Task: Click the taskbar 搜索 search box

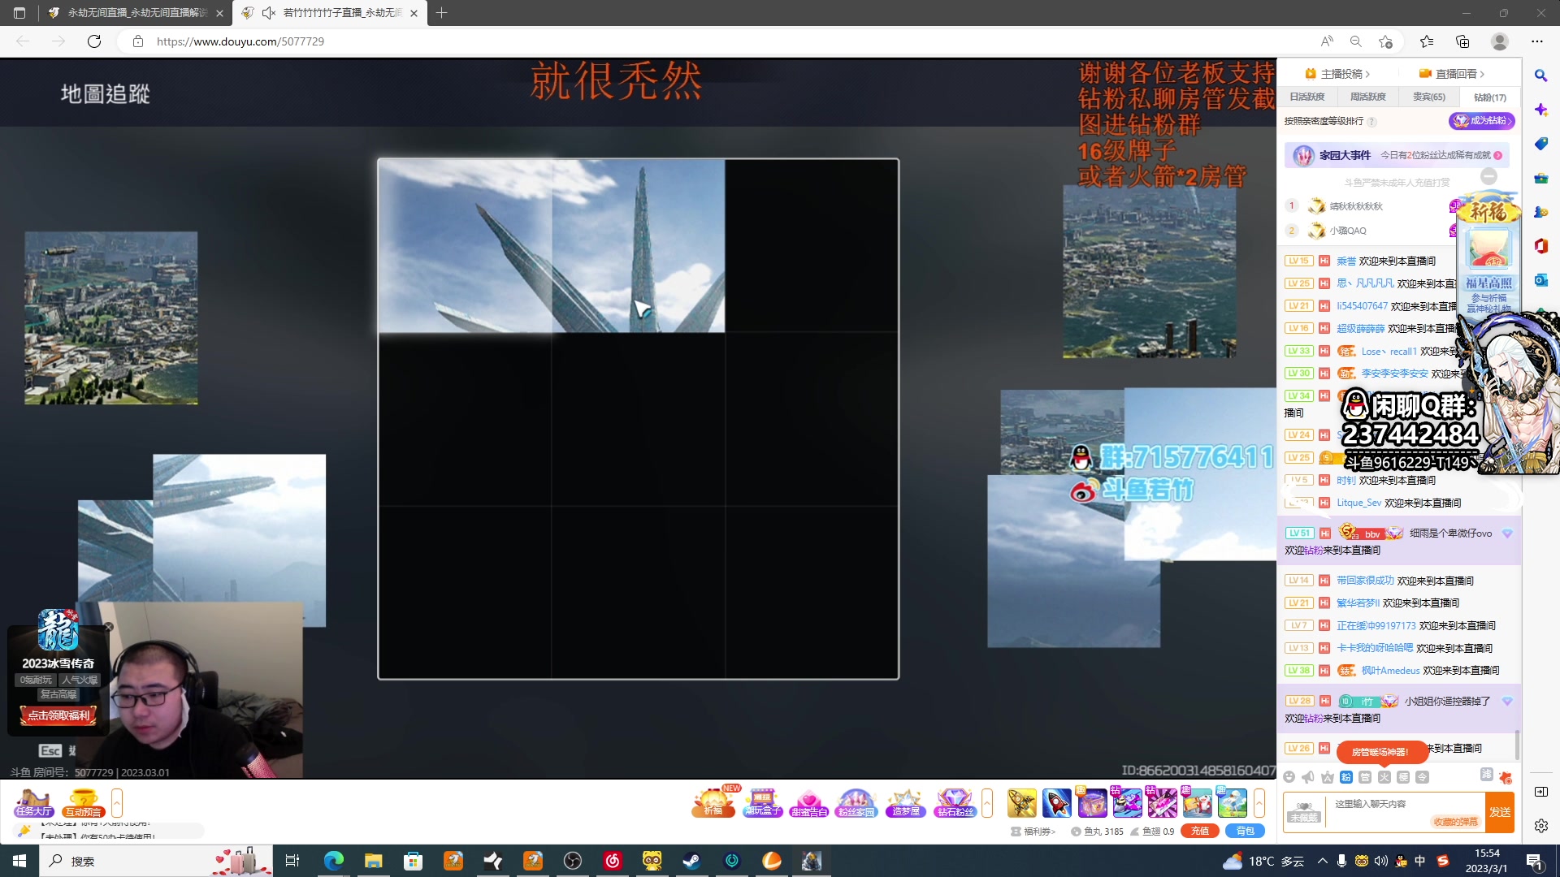Action: (155, 861)
